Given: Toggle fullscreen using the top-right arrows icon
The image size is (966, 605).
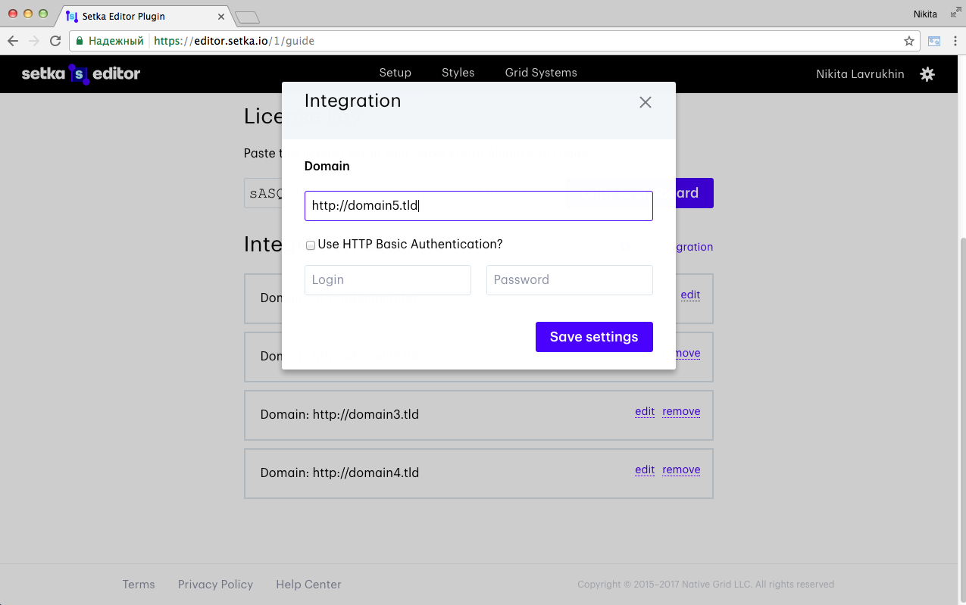Looking at the screenshot, I should 955,13.
